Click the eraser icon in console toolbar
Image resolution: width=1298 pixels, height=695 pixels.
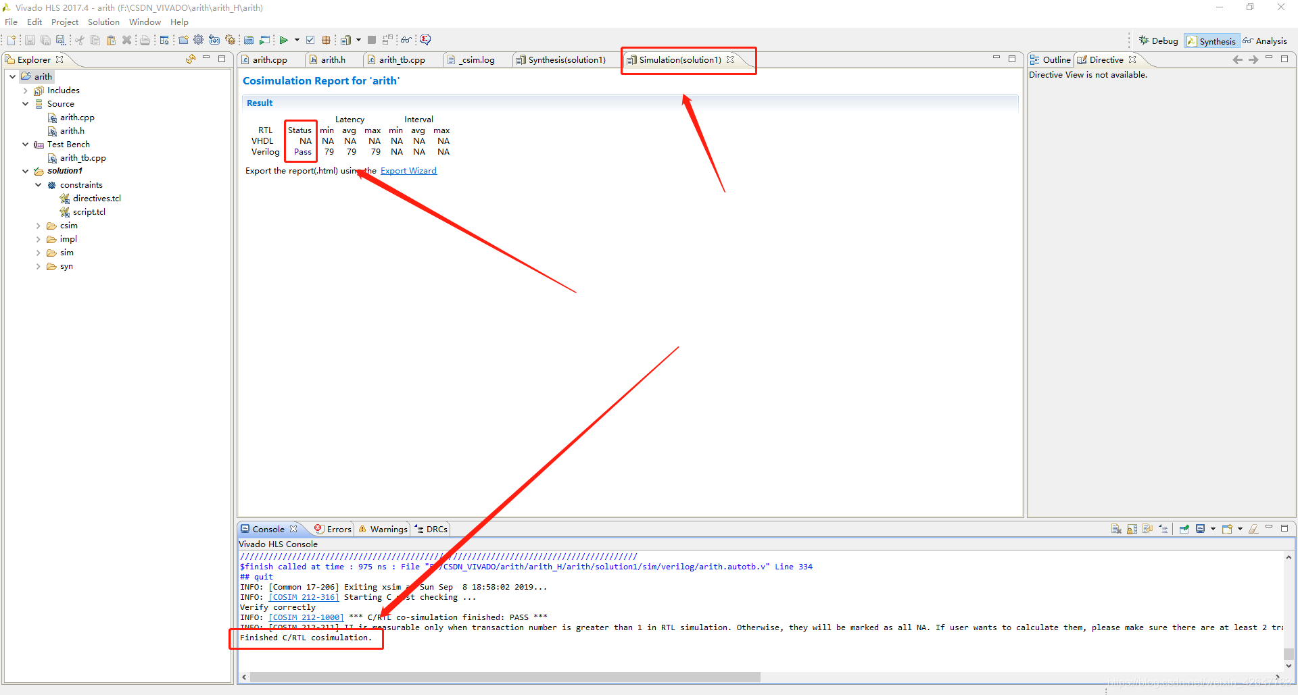point(1253,529)
